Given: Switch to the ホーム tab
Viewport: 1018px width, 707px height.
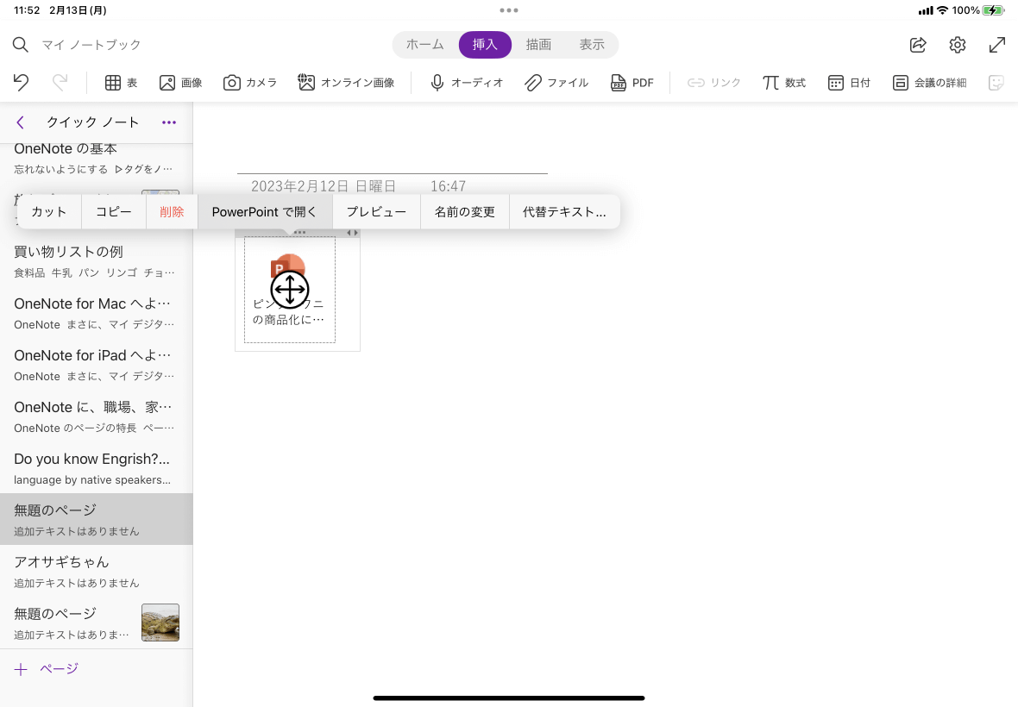Looking at the screenshot, I should [x=424, y=45].
